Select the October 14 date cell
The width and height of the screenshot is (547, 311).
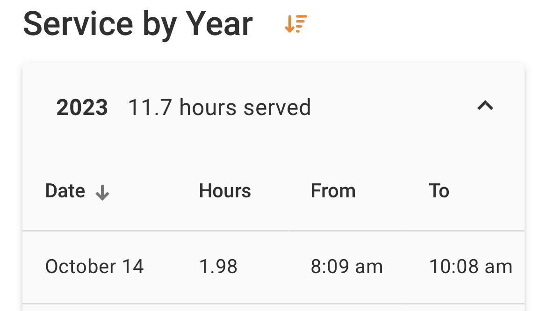pyautogui.click(x=94, y=267)
